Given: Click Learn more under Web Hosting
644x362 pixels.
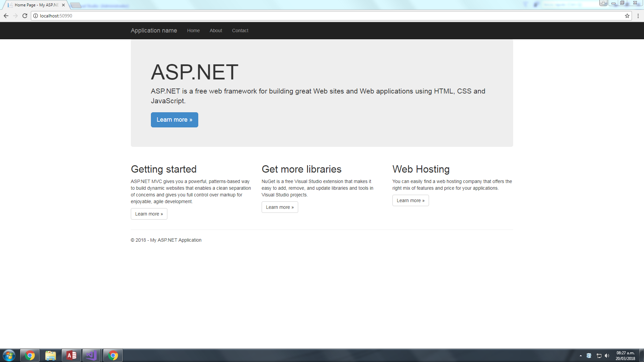Looking at the screenshot, I should pyautogui.click(x=411, y=200).
